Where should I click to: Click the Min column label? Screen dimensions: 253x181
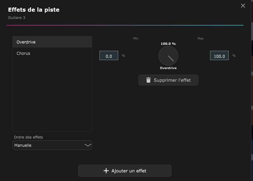[x=136, y=39]
